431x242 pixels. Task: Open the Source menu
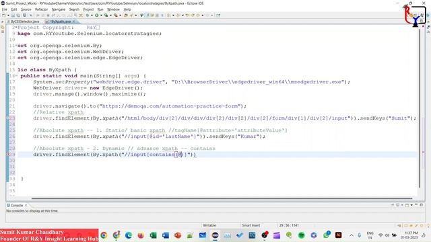(26, 9)
